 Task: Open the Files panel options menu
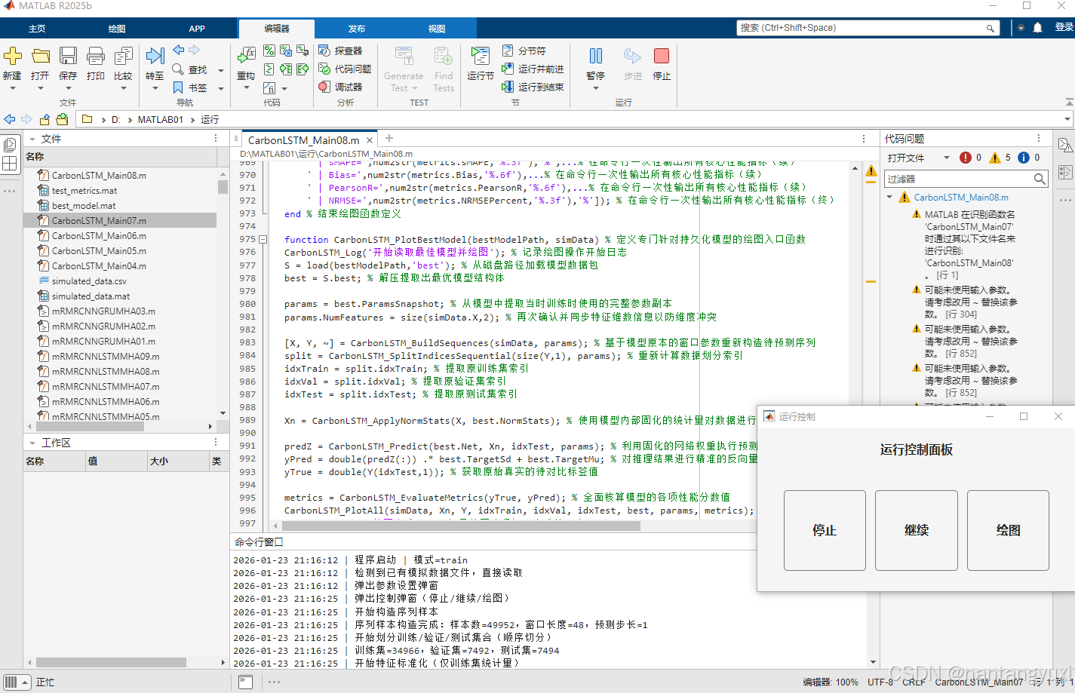216,139
